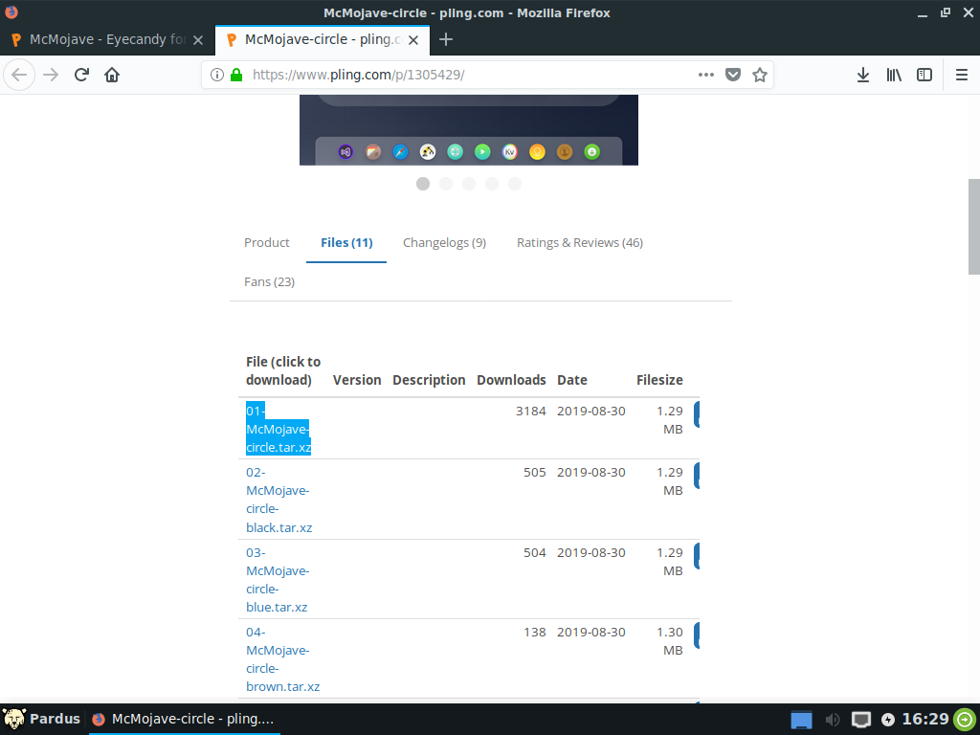Viewport: 980px width, 735px height.
Task: Open the Firefox home page
Action: pyautogui.click(x=112, y=75)
